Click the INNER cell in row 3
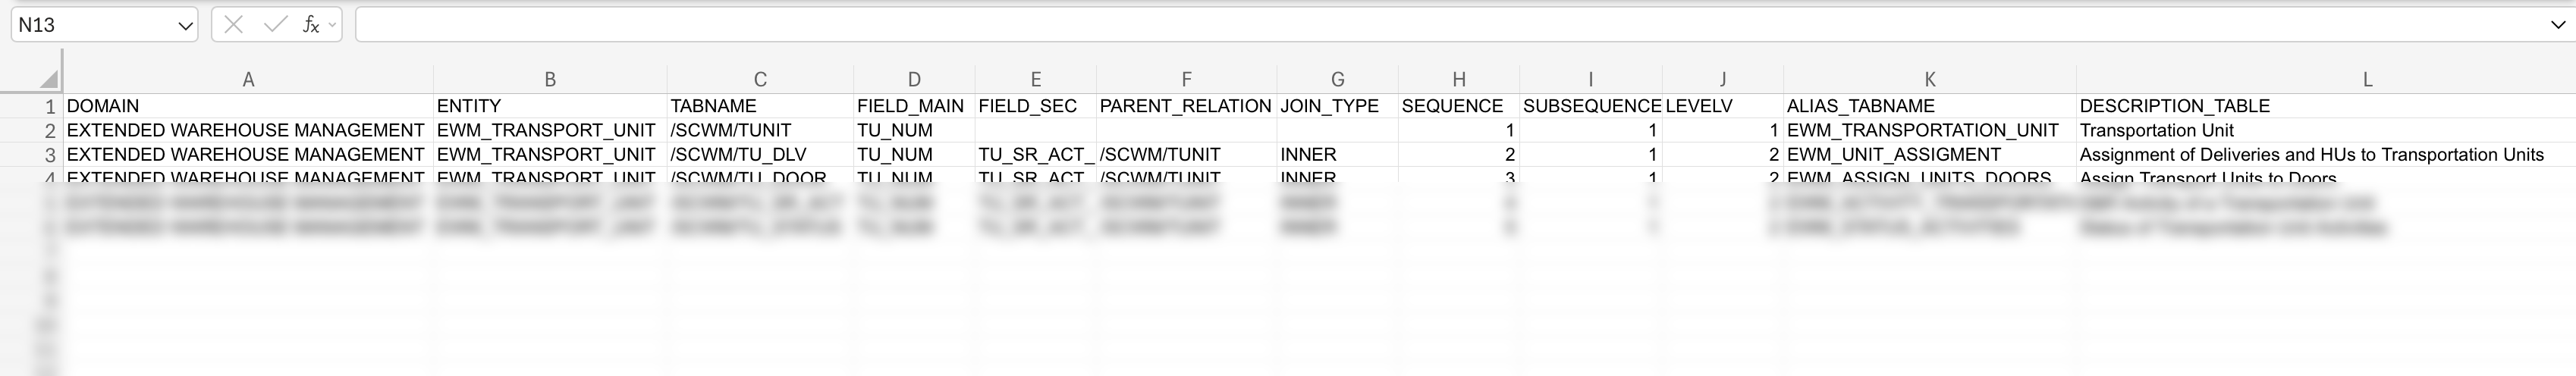2576x376 pixels. click(x=1308, y=155)
